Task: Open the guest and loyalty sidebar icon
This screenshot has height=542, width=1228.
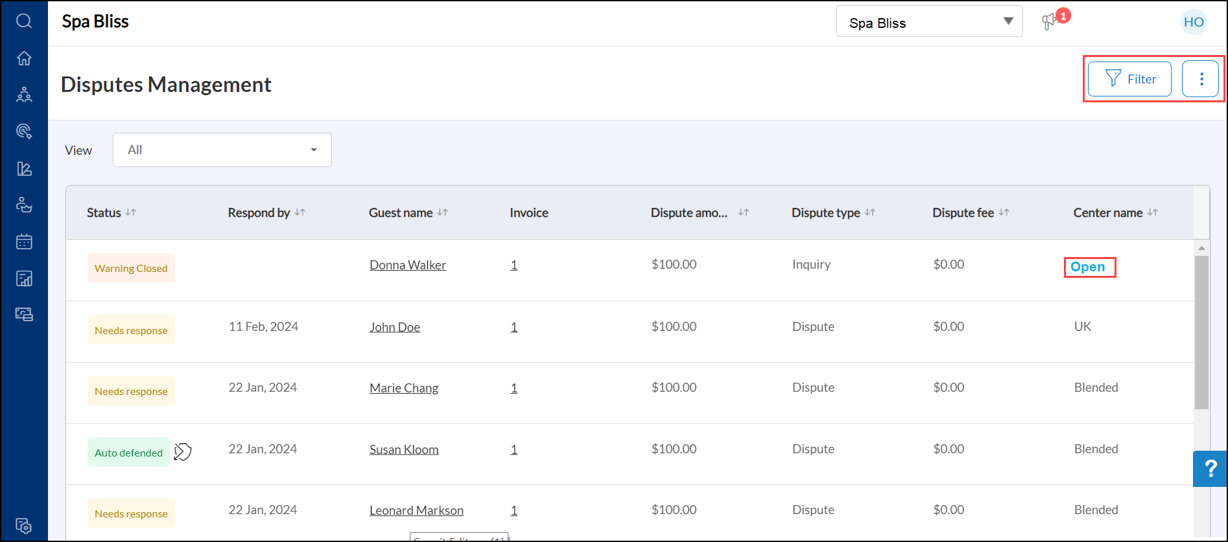Action: pyautogui.click(x=24, y=205)
